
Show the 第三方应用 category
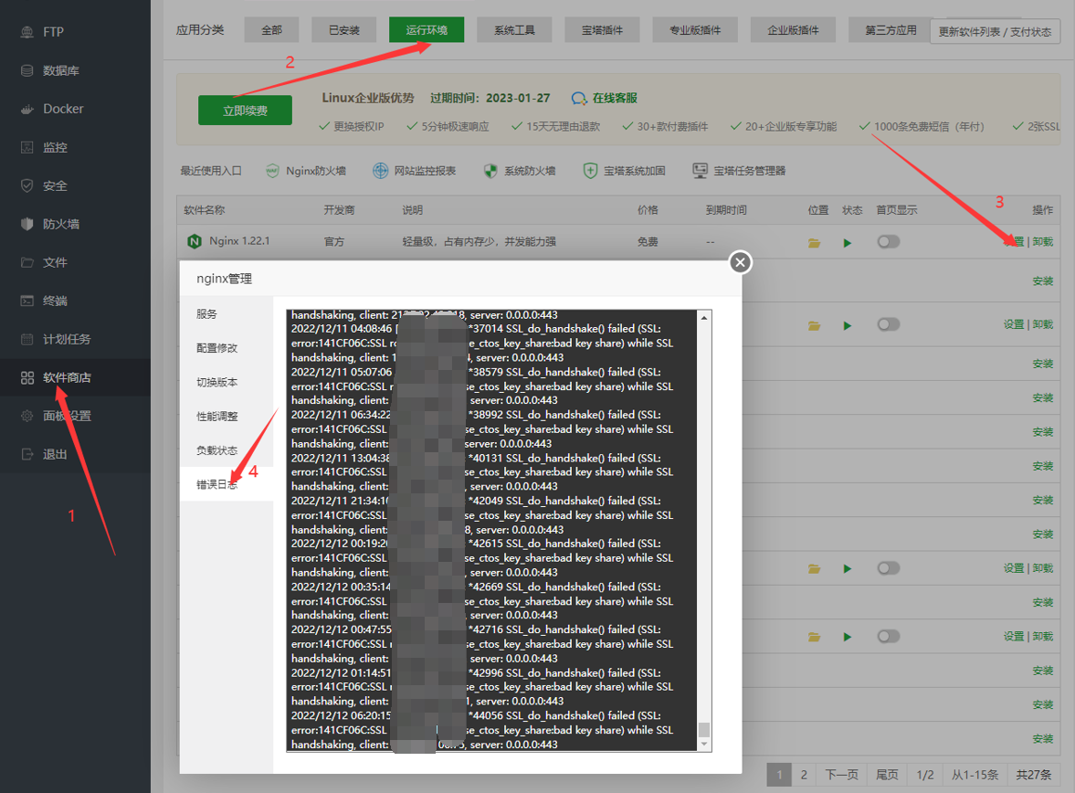click(891, 30)
